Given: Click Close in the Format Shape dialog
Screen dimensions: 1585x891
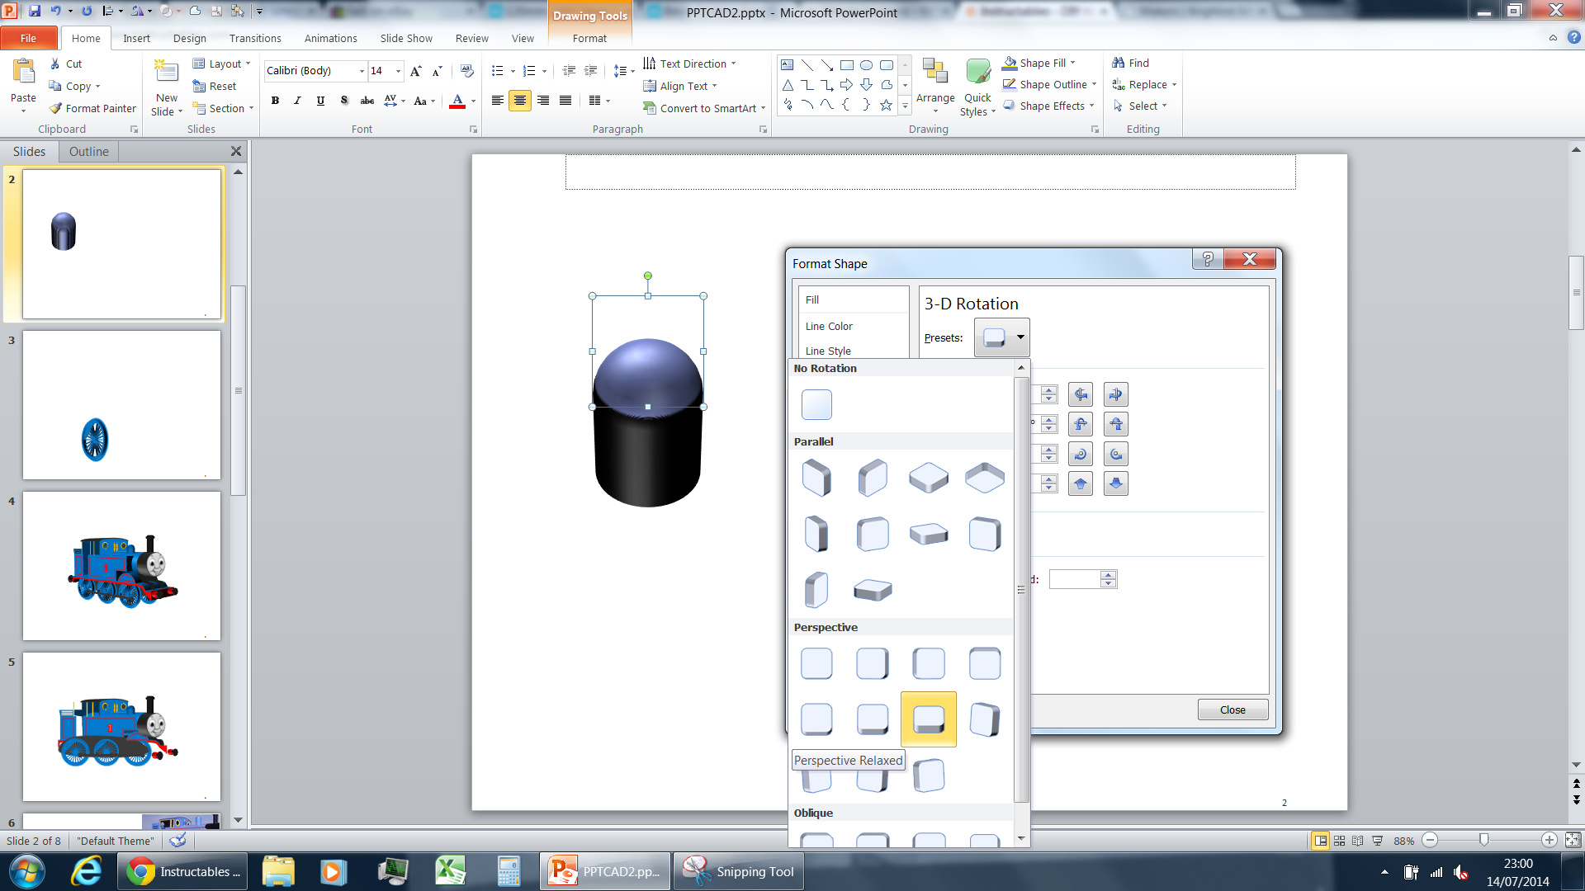Looking at the screenshot, I should 1233,709.
